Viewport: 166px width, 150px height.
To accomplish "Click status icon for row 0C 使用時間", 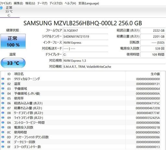I will (3, 132).
